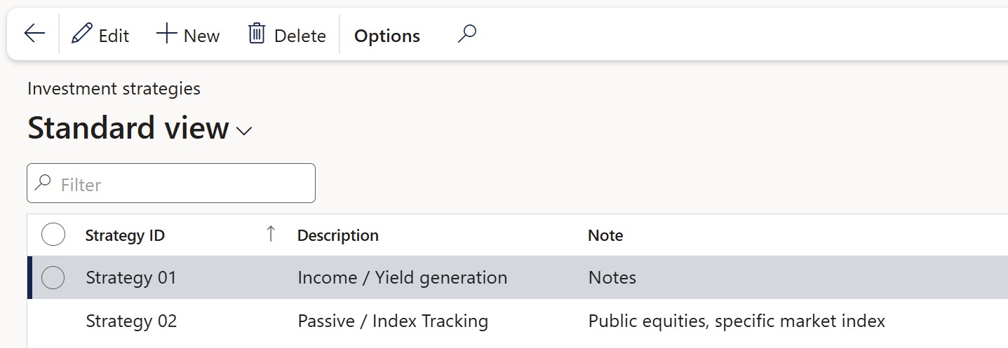The width and height of the screenshot is (1008, 348).
Task: Open the Description column header menu
Action: point(338,235)
